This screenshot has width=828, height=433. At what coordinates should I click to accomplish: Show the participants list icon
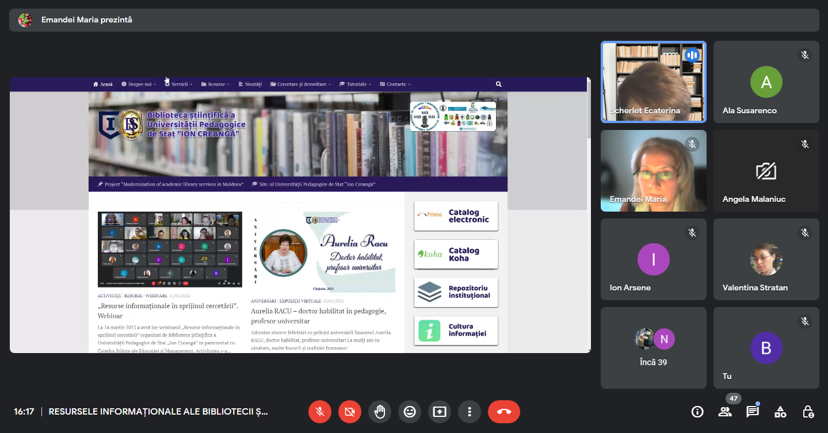[x=725, y=412]
